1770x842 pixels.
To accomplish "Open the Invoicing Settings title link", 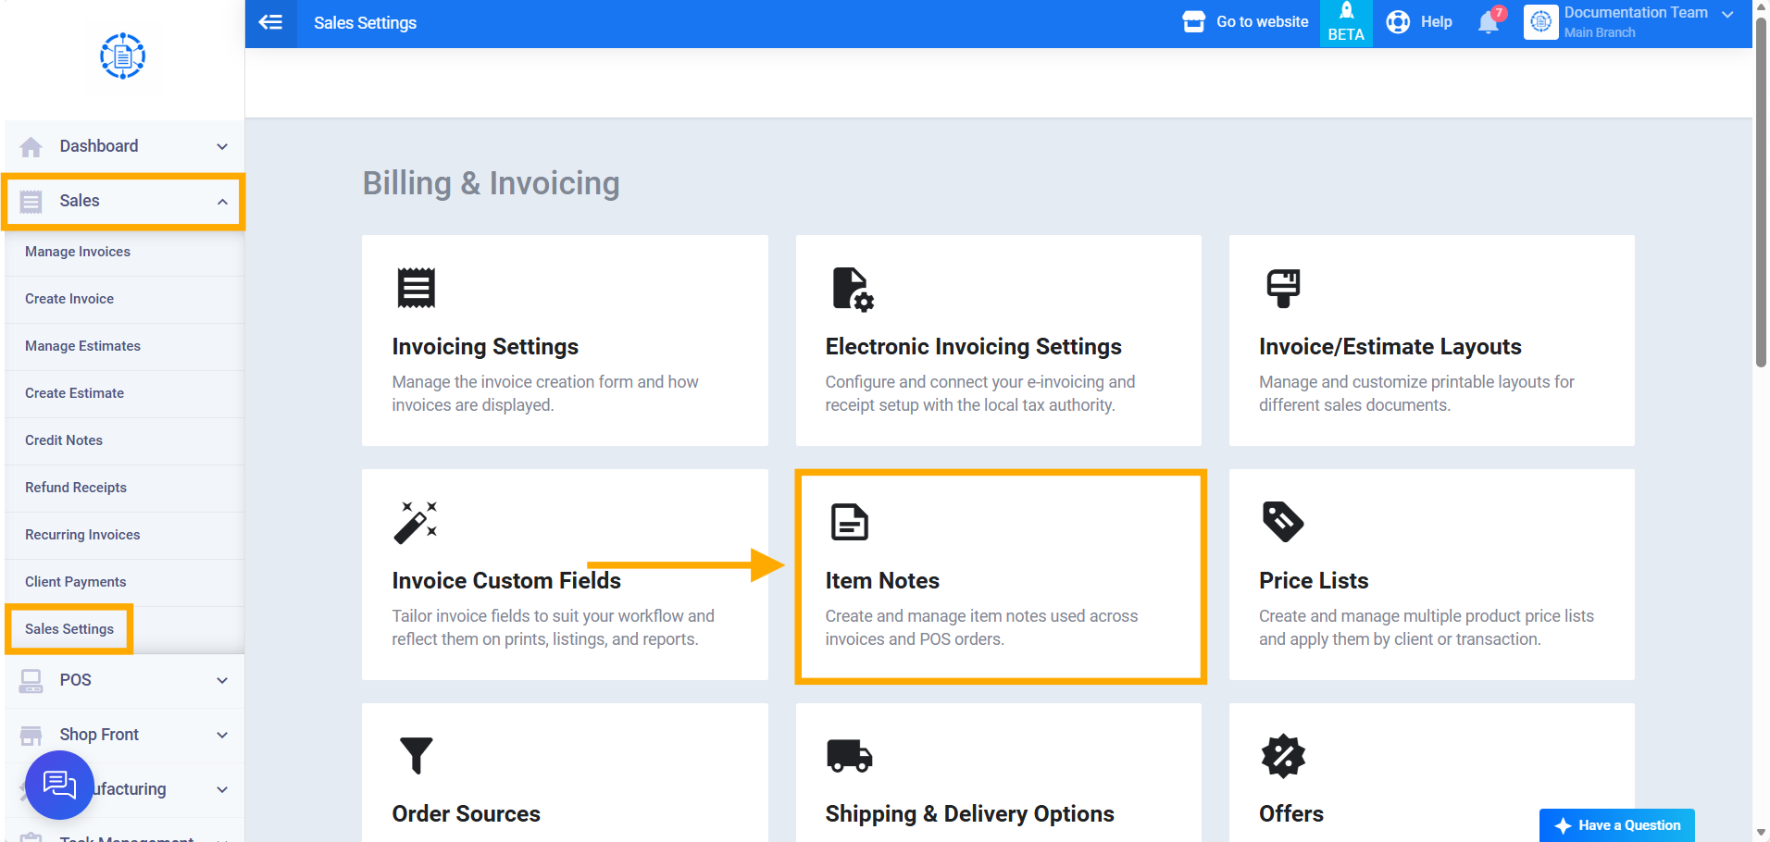I will pyautogui.click(x=485, y=347).
